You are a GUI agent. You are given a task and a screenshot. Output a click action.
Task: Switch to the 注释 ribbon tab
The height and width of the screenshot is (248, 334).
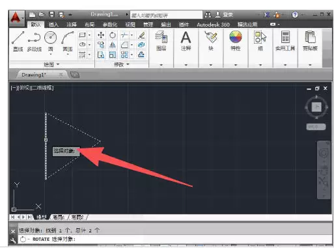[x=72, y=25]
